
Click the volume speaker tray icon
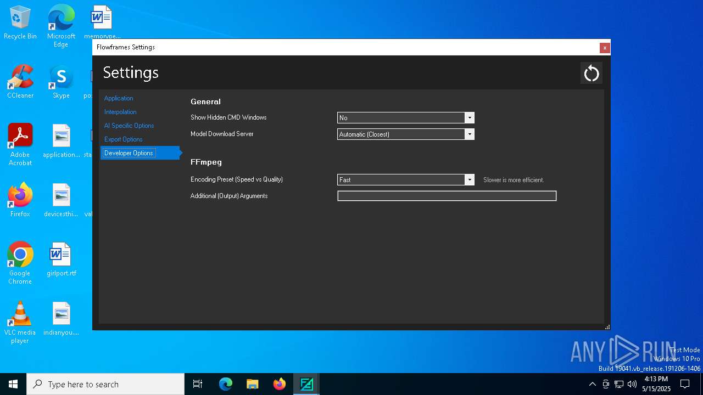pyautogui.click(x=632, y=384)
